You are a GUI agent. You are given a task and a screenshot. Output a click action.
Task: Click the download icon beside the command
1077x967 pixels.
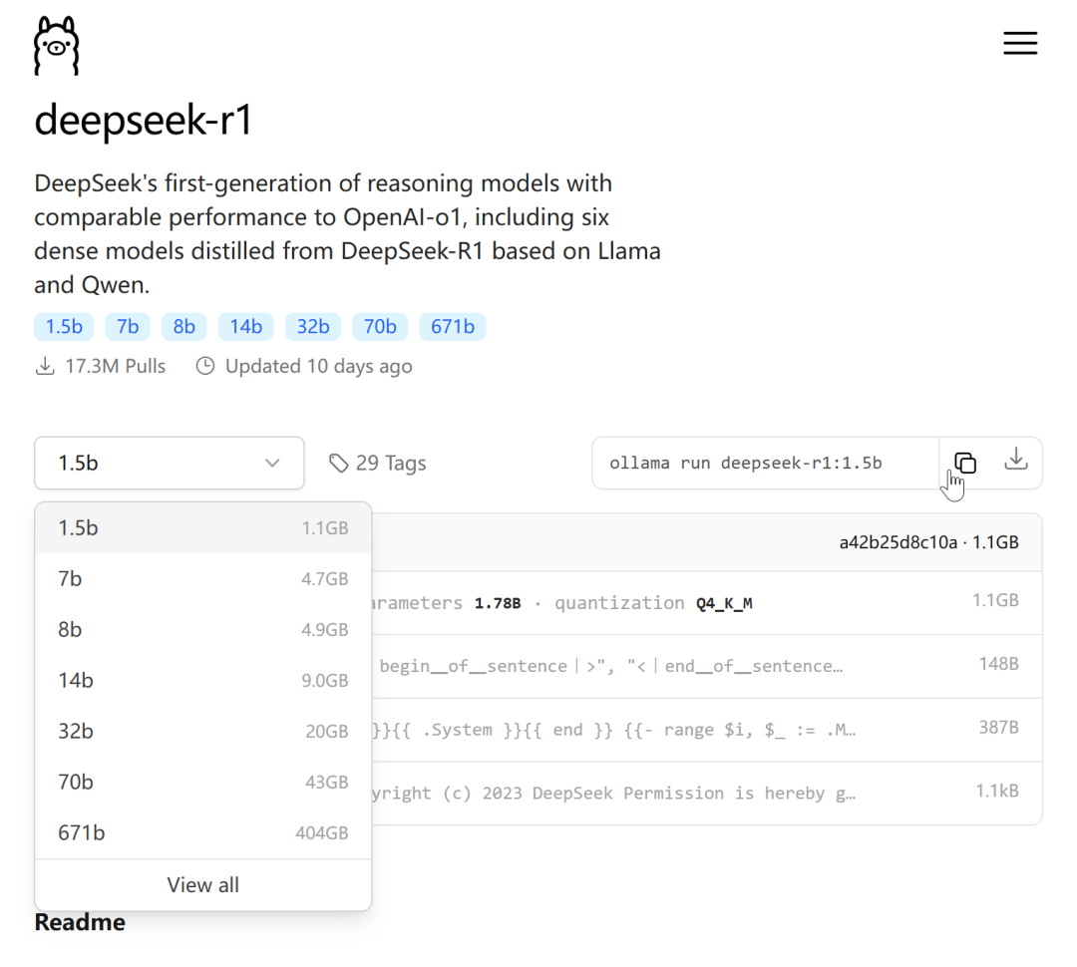coord(1015,460)
